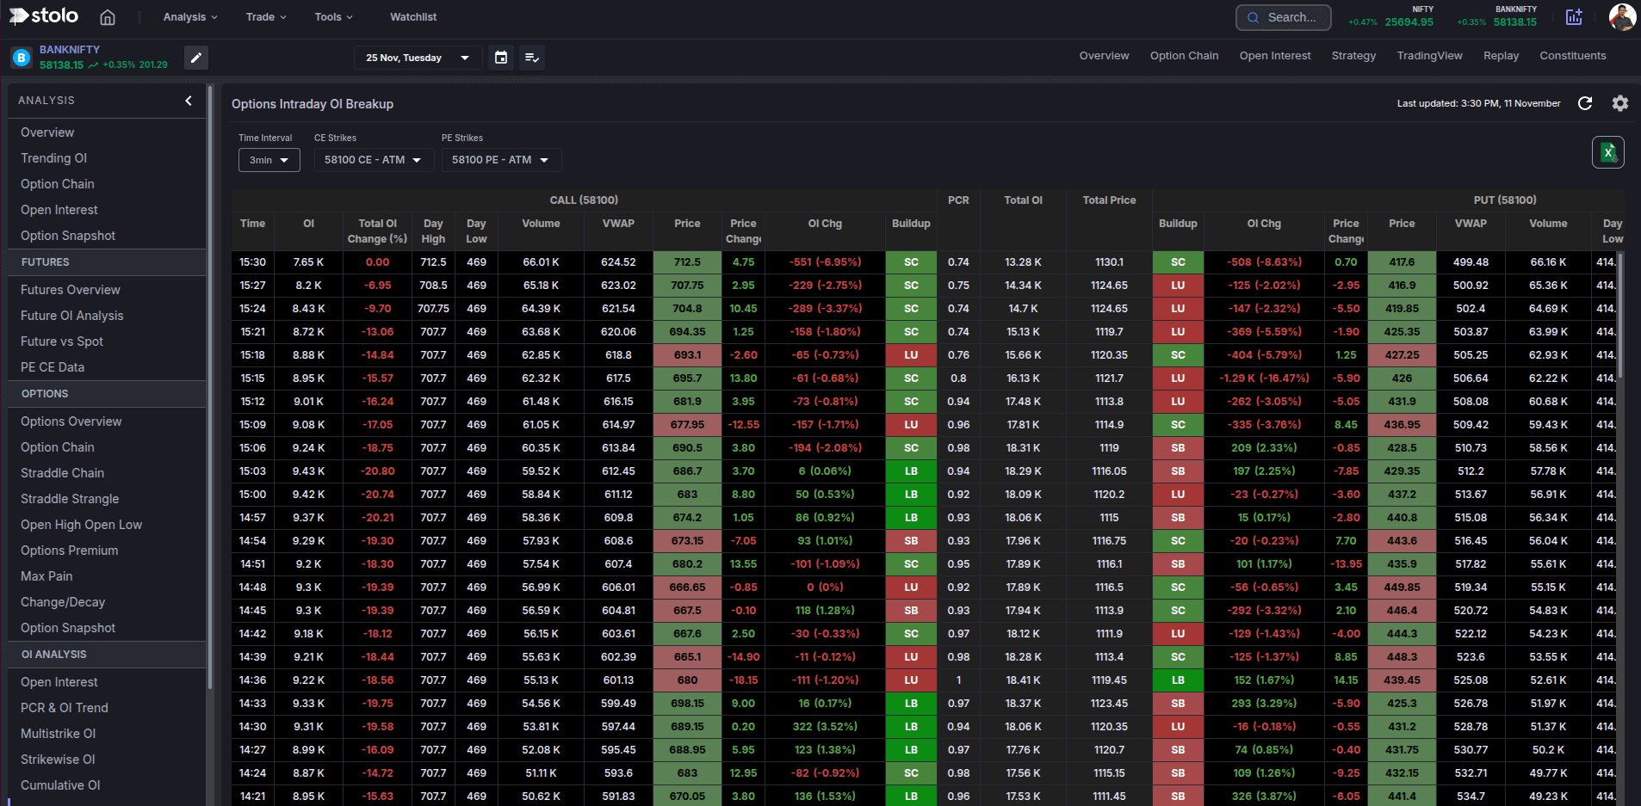Open the profile avatar menu
Screen dimensions: 1641x806
point(1622,16)
